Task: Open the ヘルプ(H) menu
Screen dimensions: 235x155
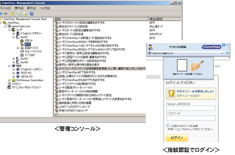Action: (45, 8)
